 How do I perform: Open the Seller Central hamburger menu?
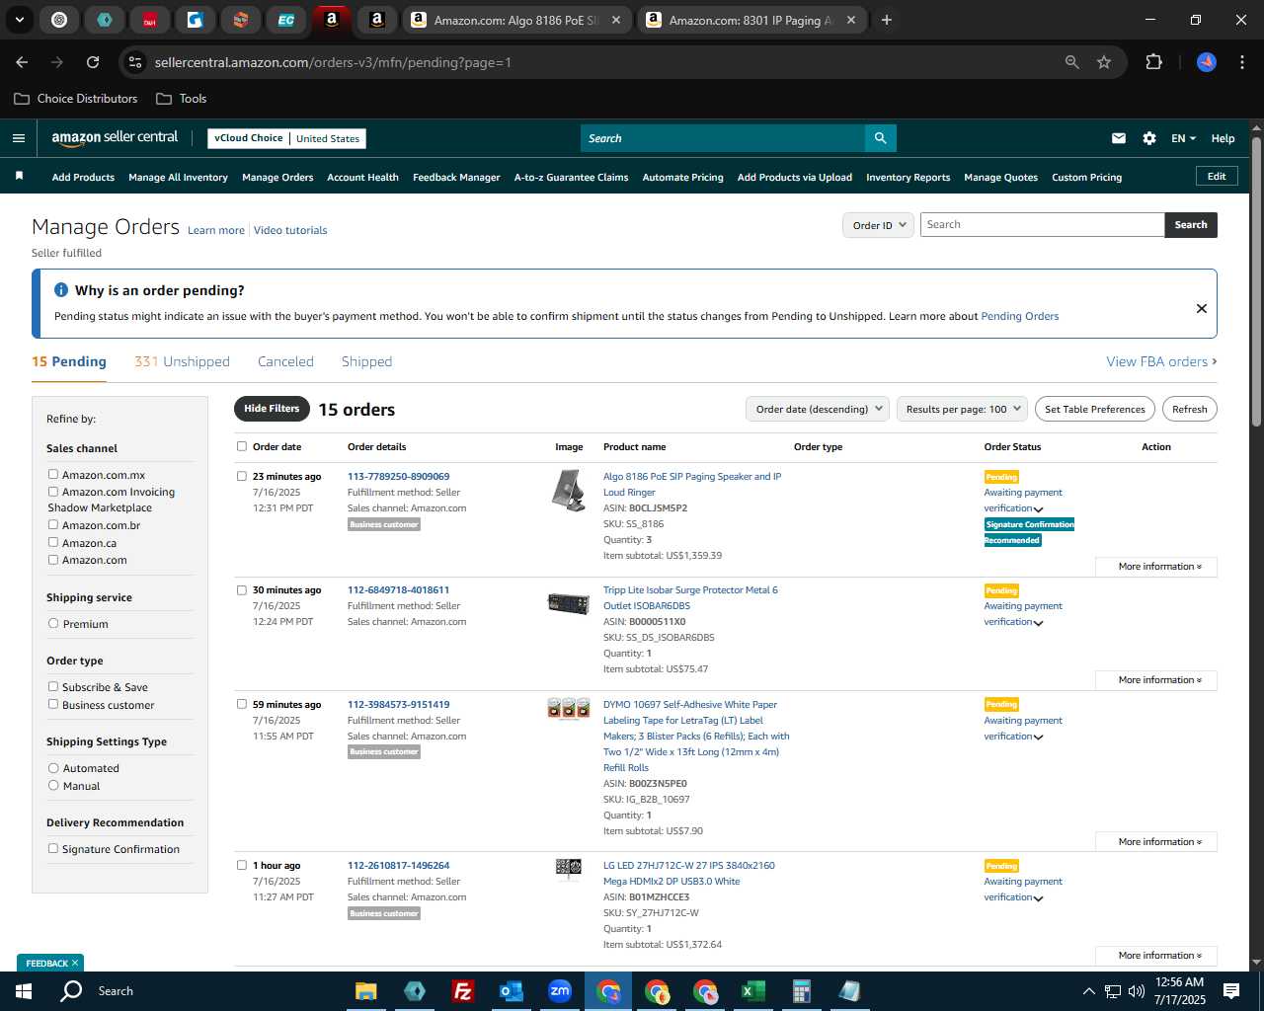(x=18, y=138)
